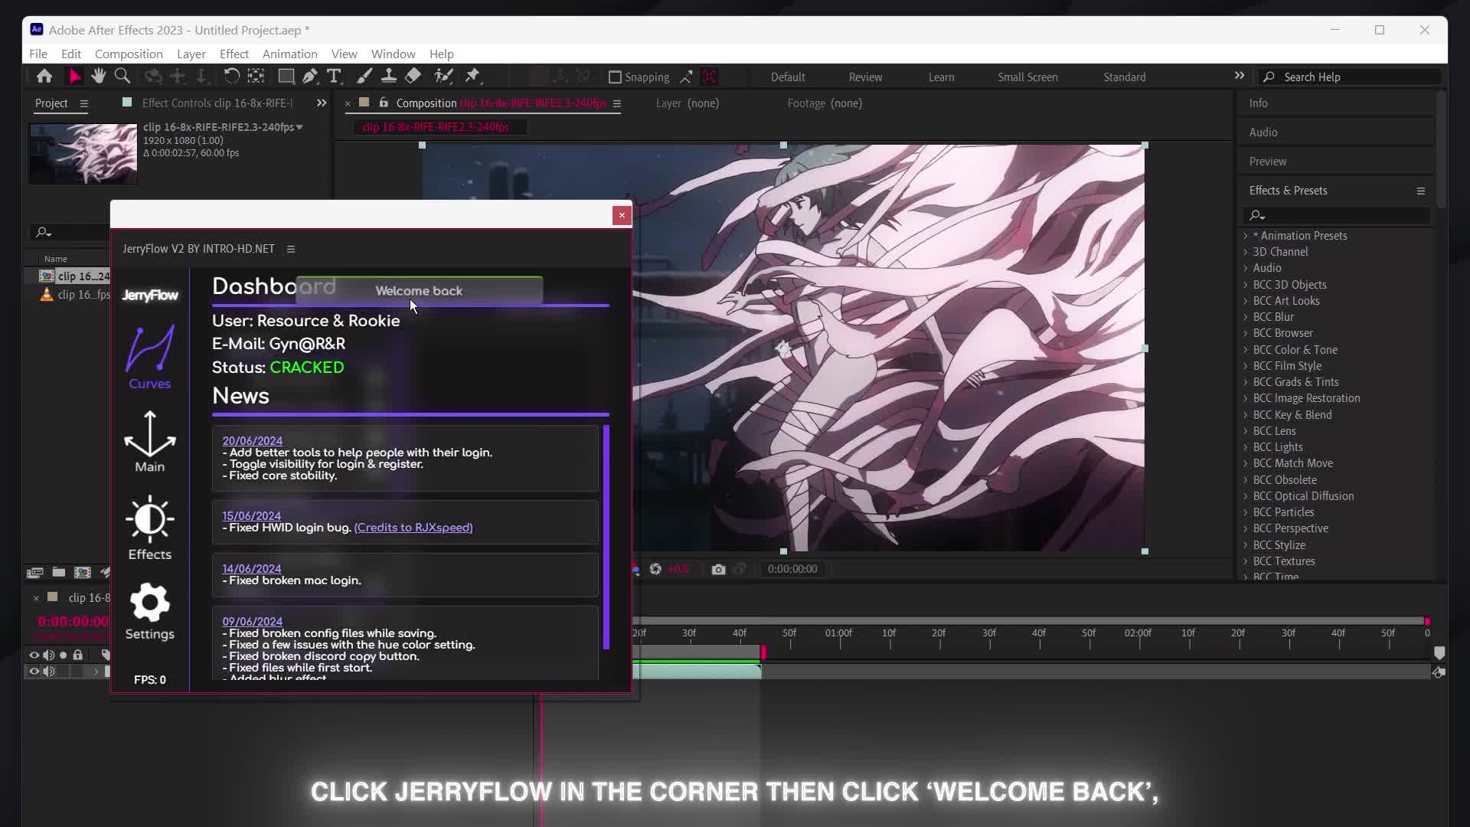
Task: Select the Rectangle shape tool
Action: [285, 76]
